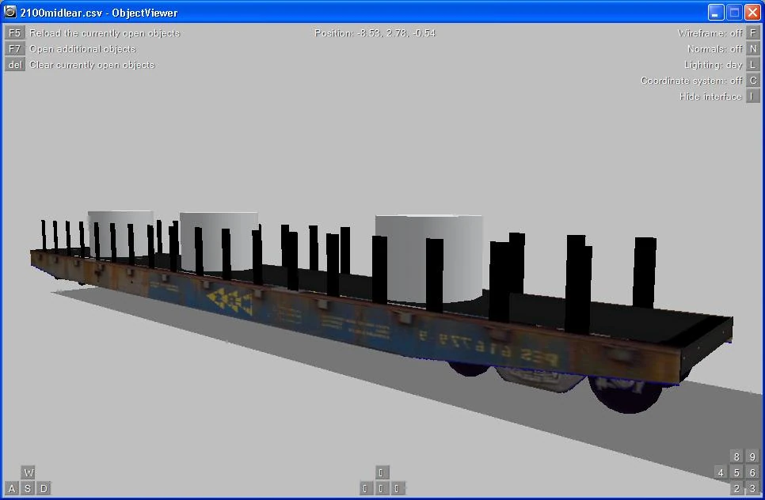Click the numpad 4 key
The height and width of the screenshot is (500, 765).
click(721, 472)
